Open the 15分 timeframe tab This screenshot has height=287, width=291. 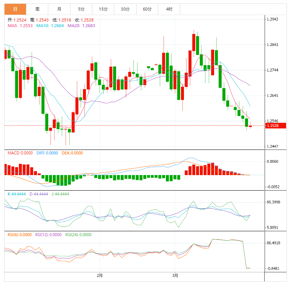pyautogui.click(x=103, y=9)
